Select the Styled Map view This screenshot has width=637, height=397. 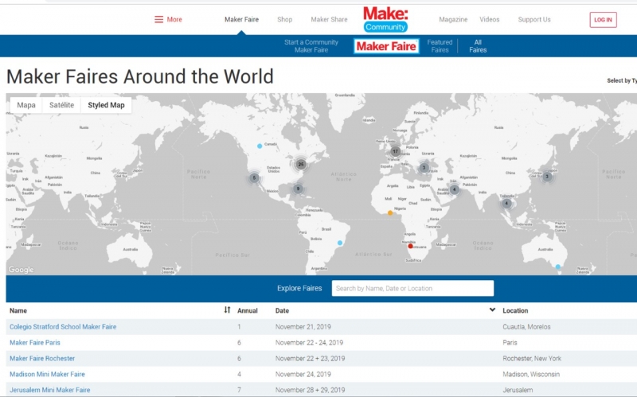106,105
